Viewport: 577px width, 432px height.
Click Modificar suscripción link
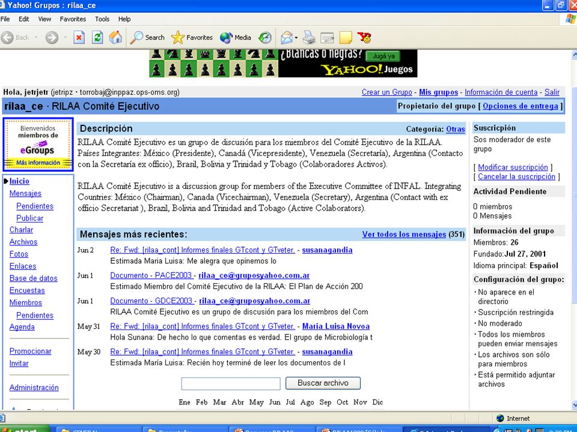click(513, 167)
